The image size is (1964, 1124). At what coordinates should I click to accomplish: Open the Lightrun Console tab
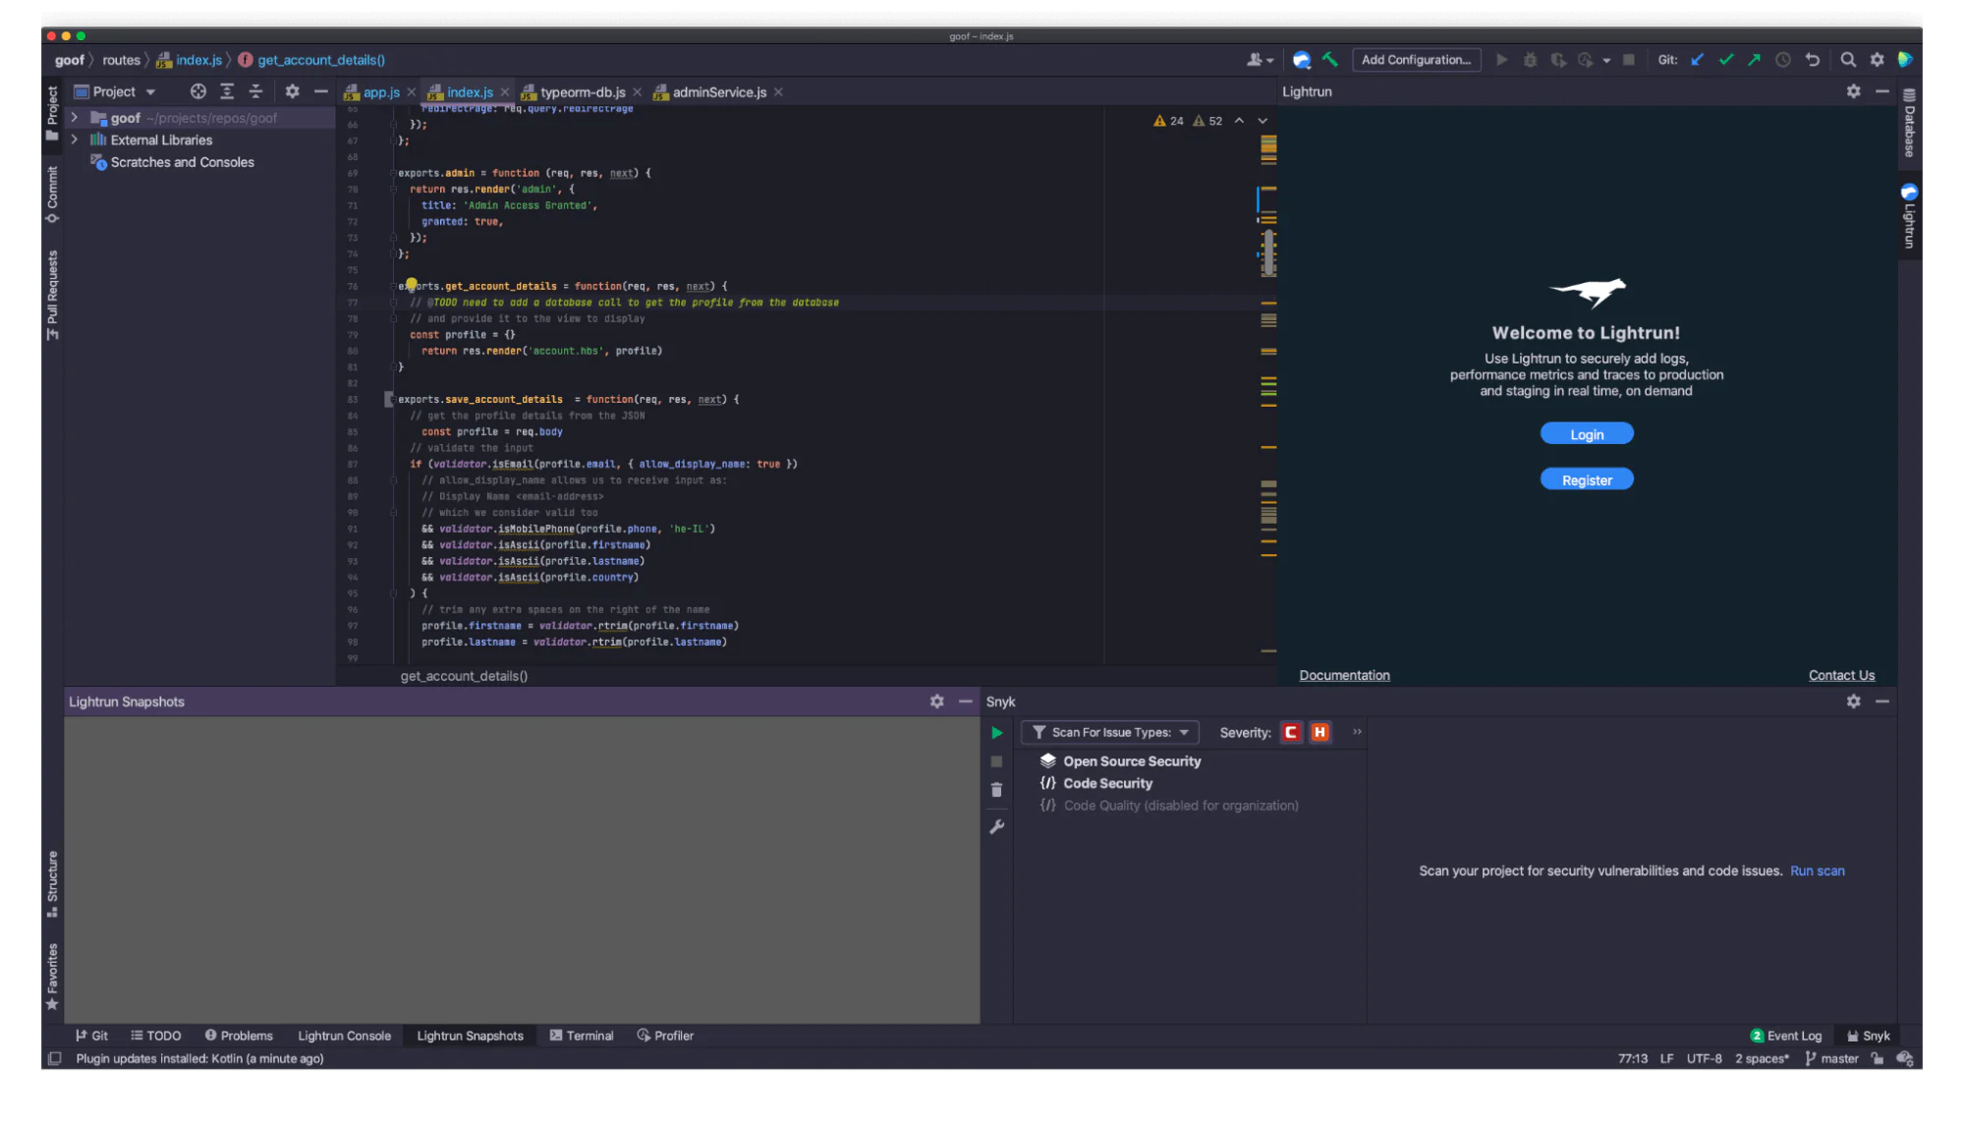[344, 1036]
